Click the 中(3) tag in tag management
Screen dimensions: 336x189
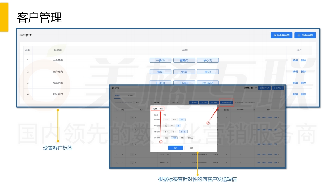point(184,72)
